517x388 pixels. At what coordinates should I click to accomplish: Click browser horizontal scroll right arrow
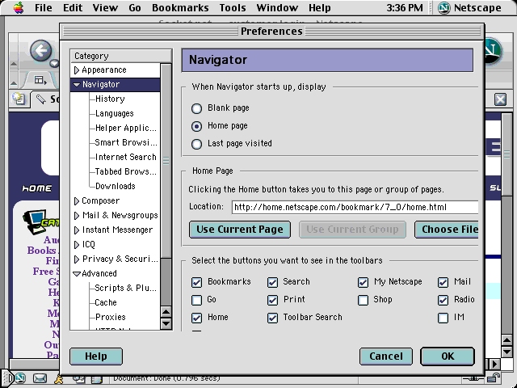point(494,365)
